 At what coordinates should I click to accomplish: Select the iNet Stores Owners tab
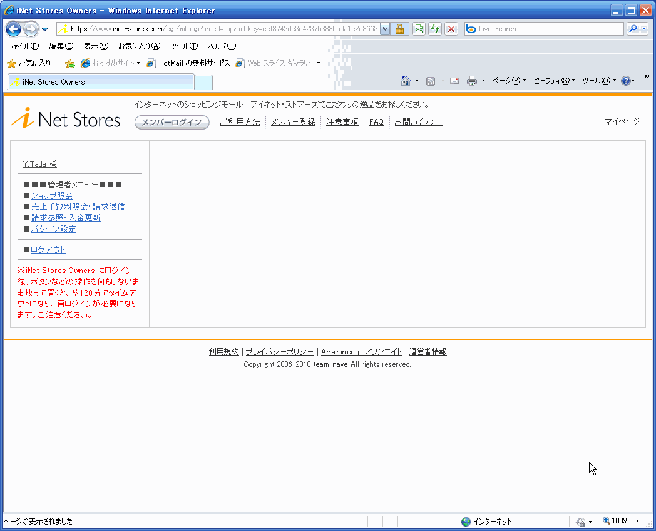(100, 82)
